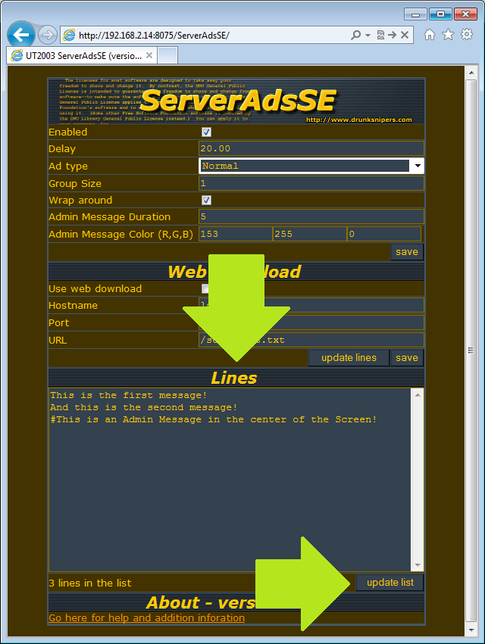Open the help and additional information link

146,618
